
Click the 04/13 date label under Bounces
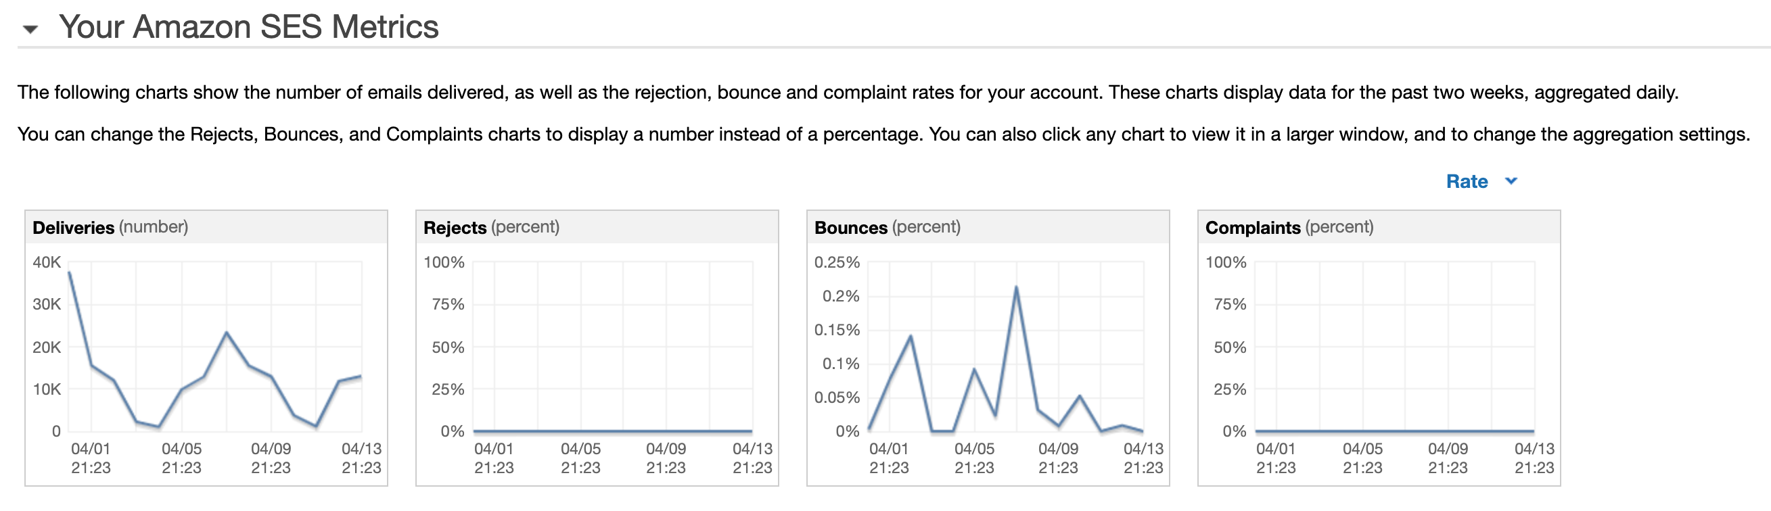tap(1143, 458)
